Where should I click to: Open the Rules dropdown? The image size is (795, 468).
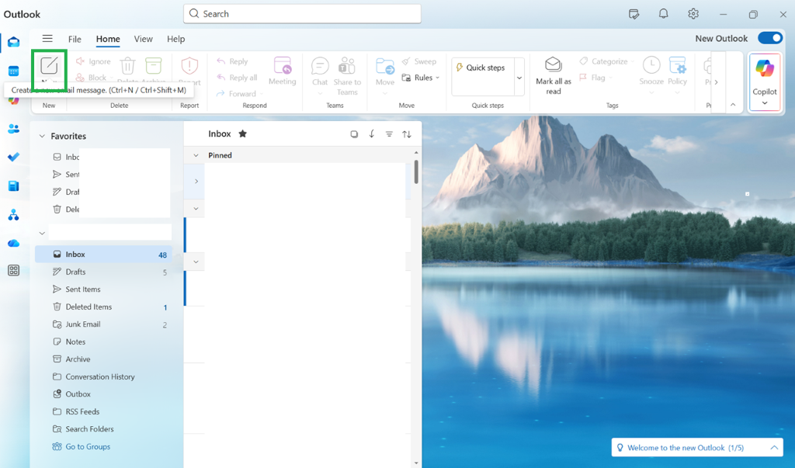pyautogui.click(x=420, y=78)
